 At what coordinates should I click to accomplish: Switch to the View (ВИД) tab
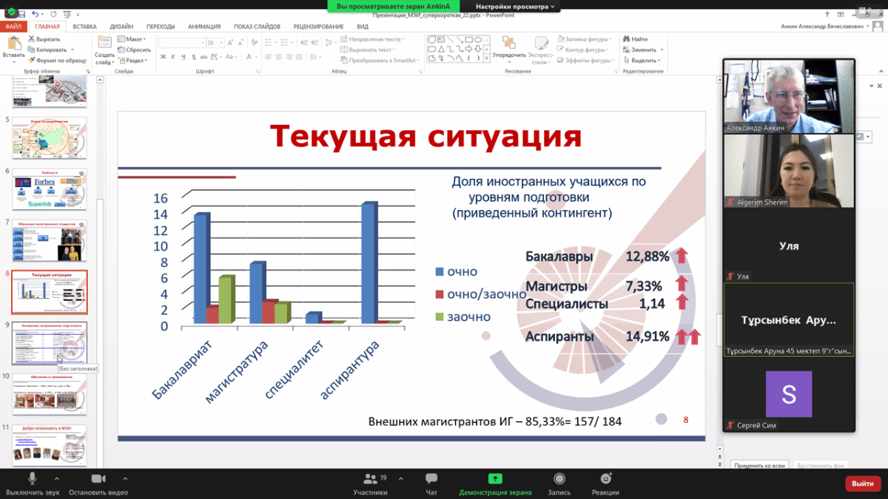coord(363,27)
